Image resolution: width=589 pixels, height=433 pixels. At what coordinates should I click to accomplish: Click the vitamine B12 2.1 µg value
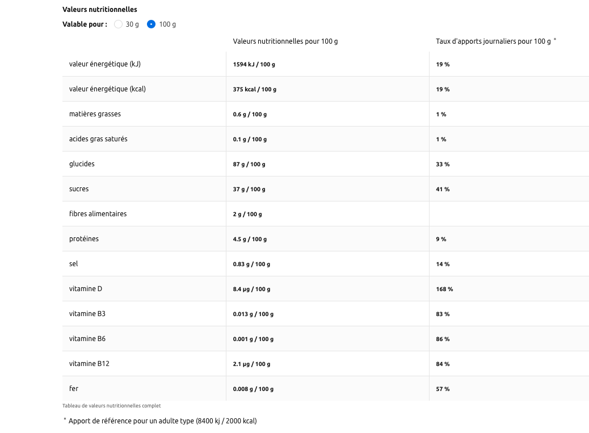tap(251, 364)
